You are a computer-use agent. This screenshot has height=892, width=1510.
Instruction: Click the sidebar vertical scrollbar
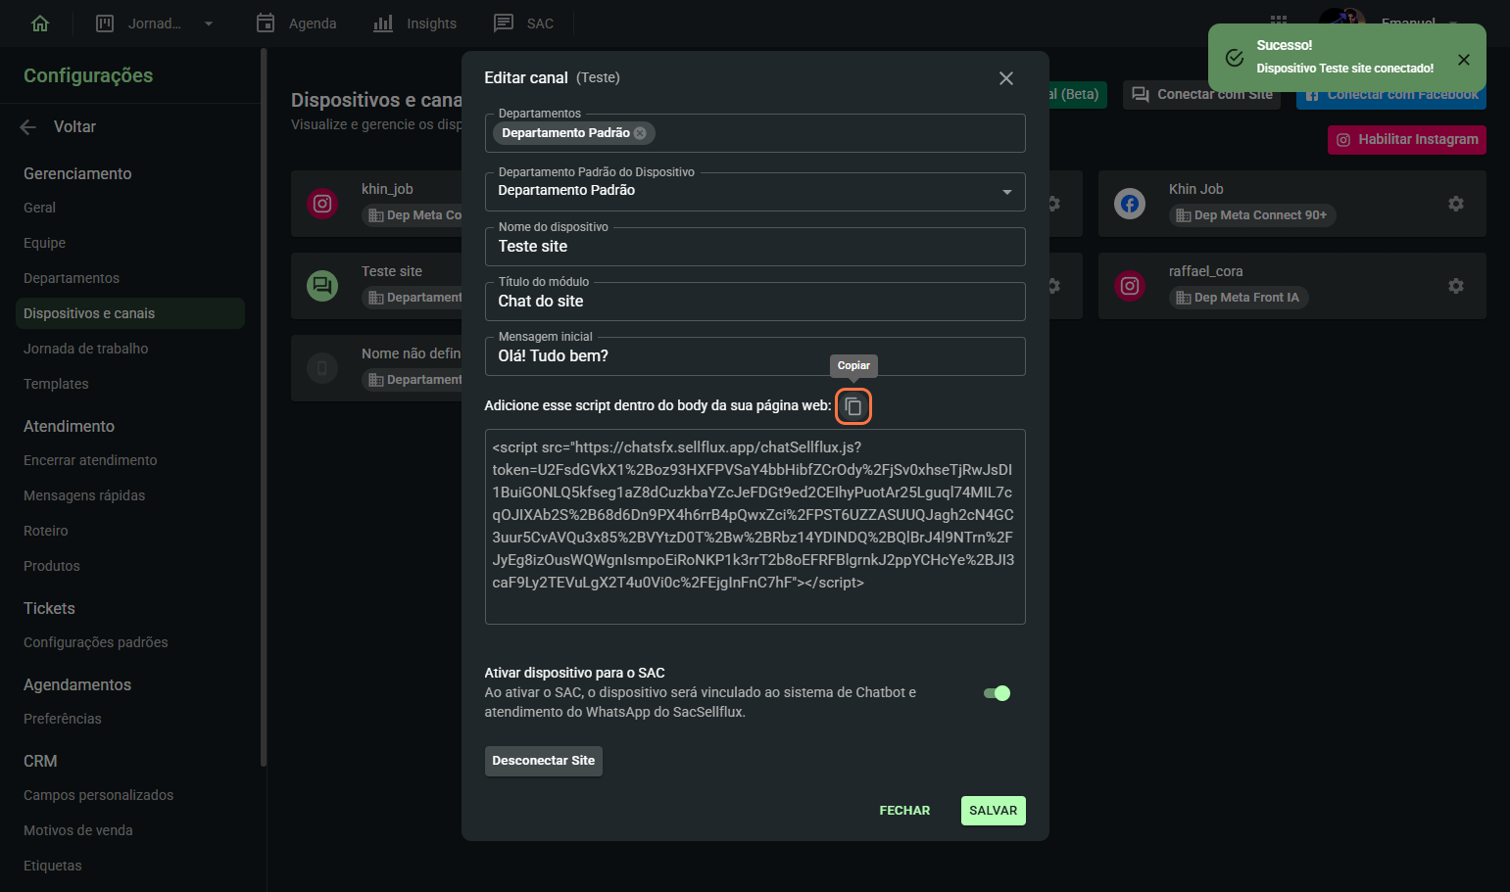pos(264,409)
